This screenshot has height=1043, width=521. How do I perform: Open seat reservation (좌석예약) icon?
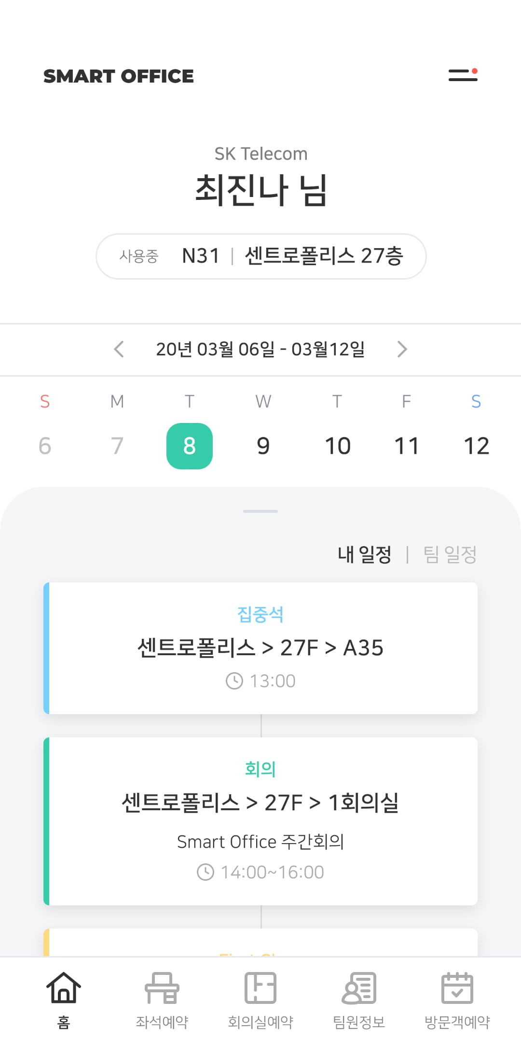pyautogui.click(x=162, y=988)
